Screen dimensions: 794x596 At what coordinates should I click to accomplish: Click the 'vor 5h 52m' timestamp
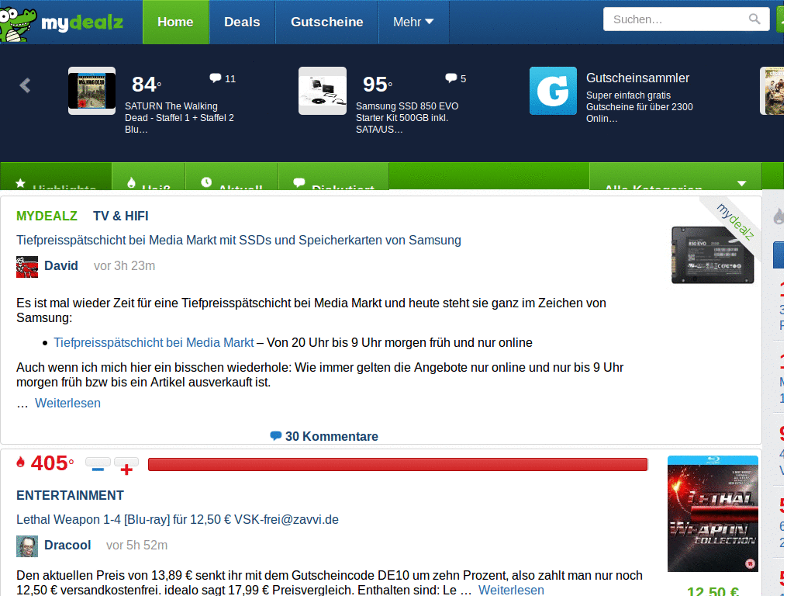[136, 545]
